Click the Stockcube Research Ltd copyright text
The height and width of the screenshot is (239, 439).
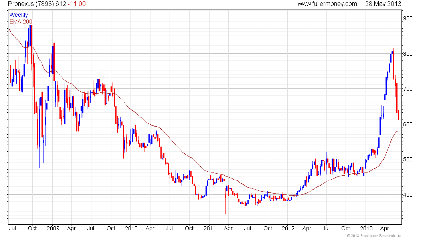coord(374,236)
